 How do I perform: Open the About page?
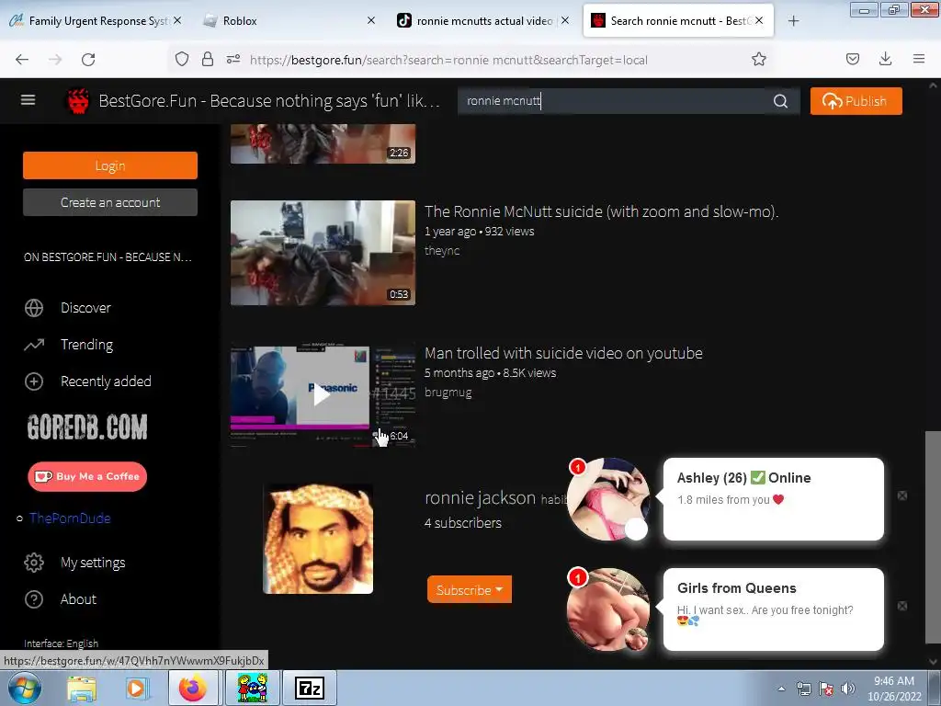coord(78,599)
